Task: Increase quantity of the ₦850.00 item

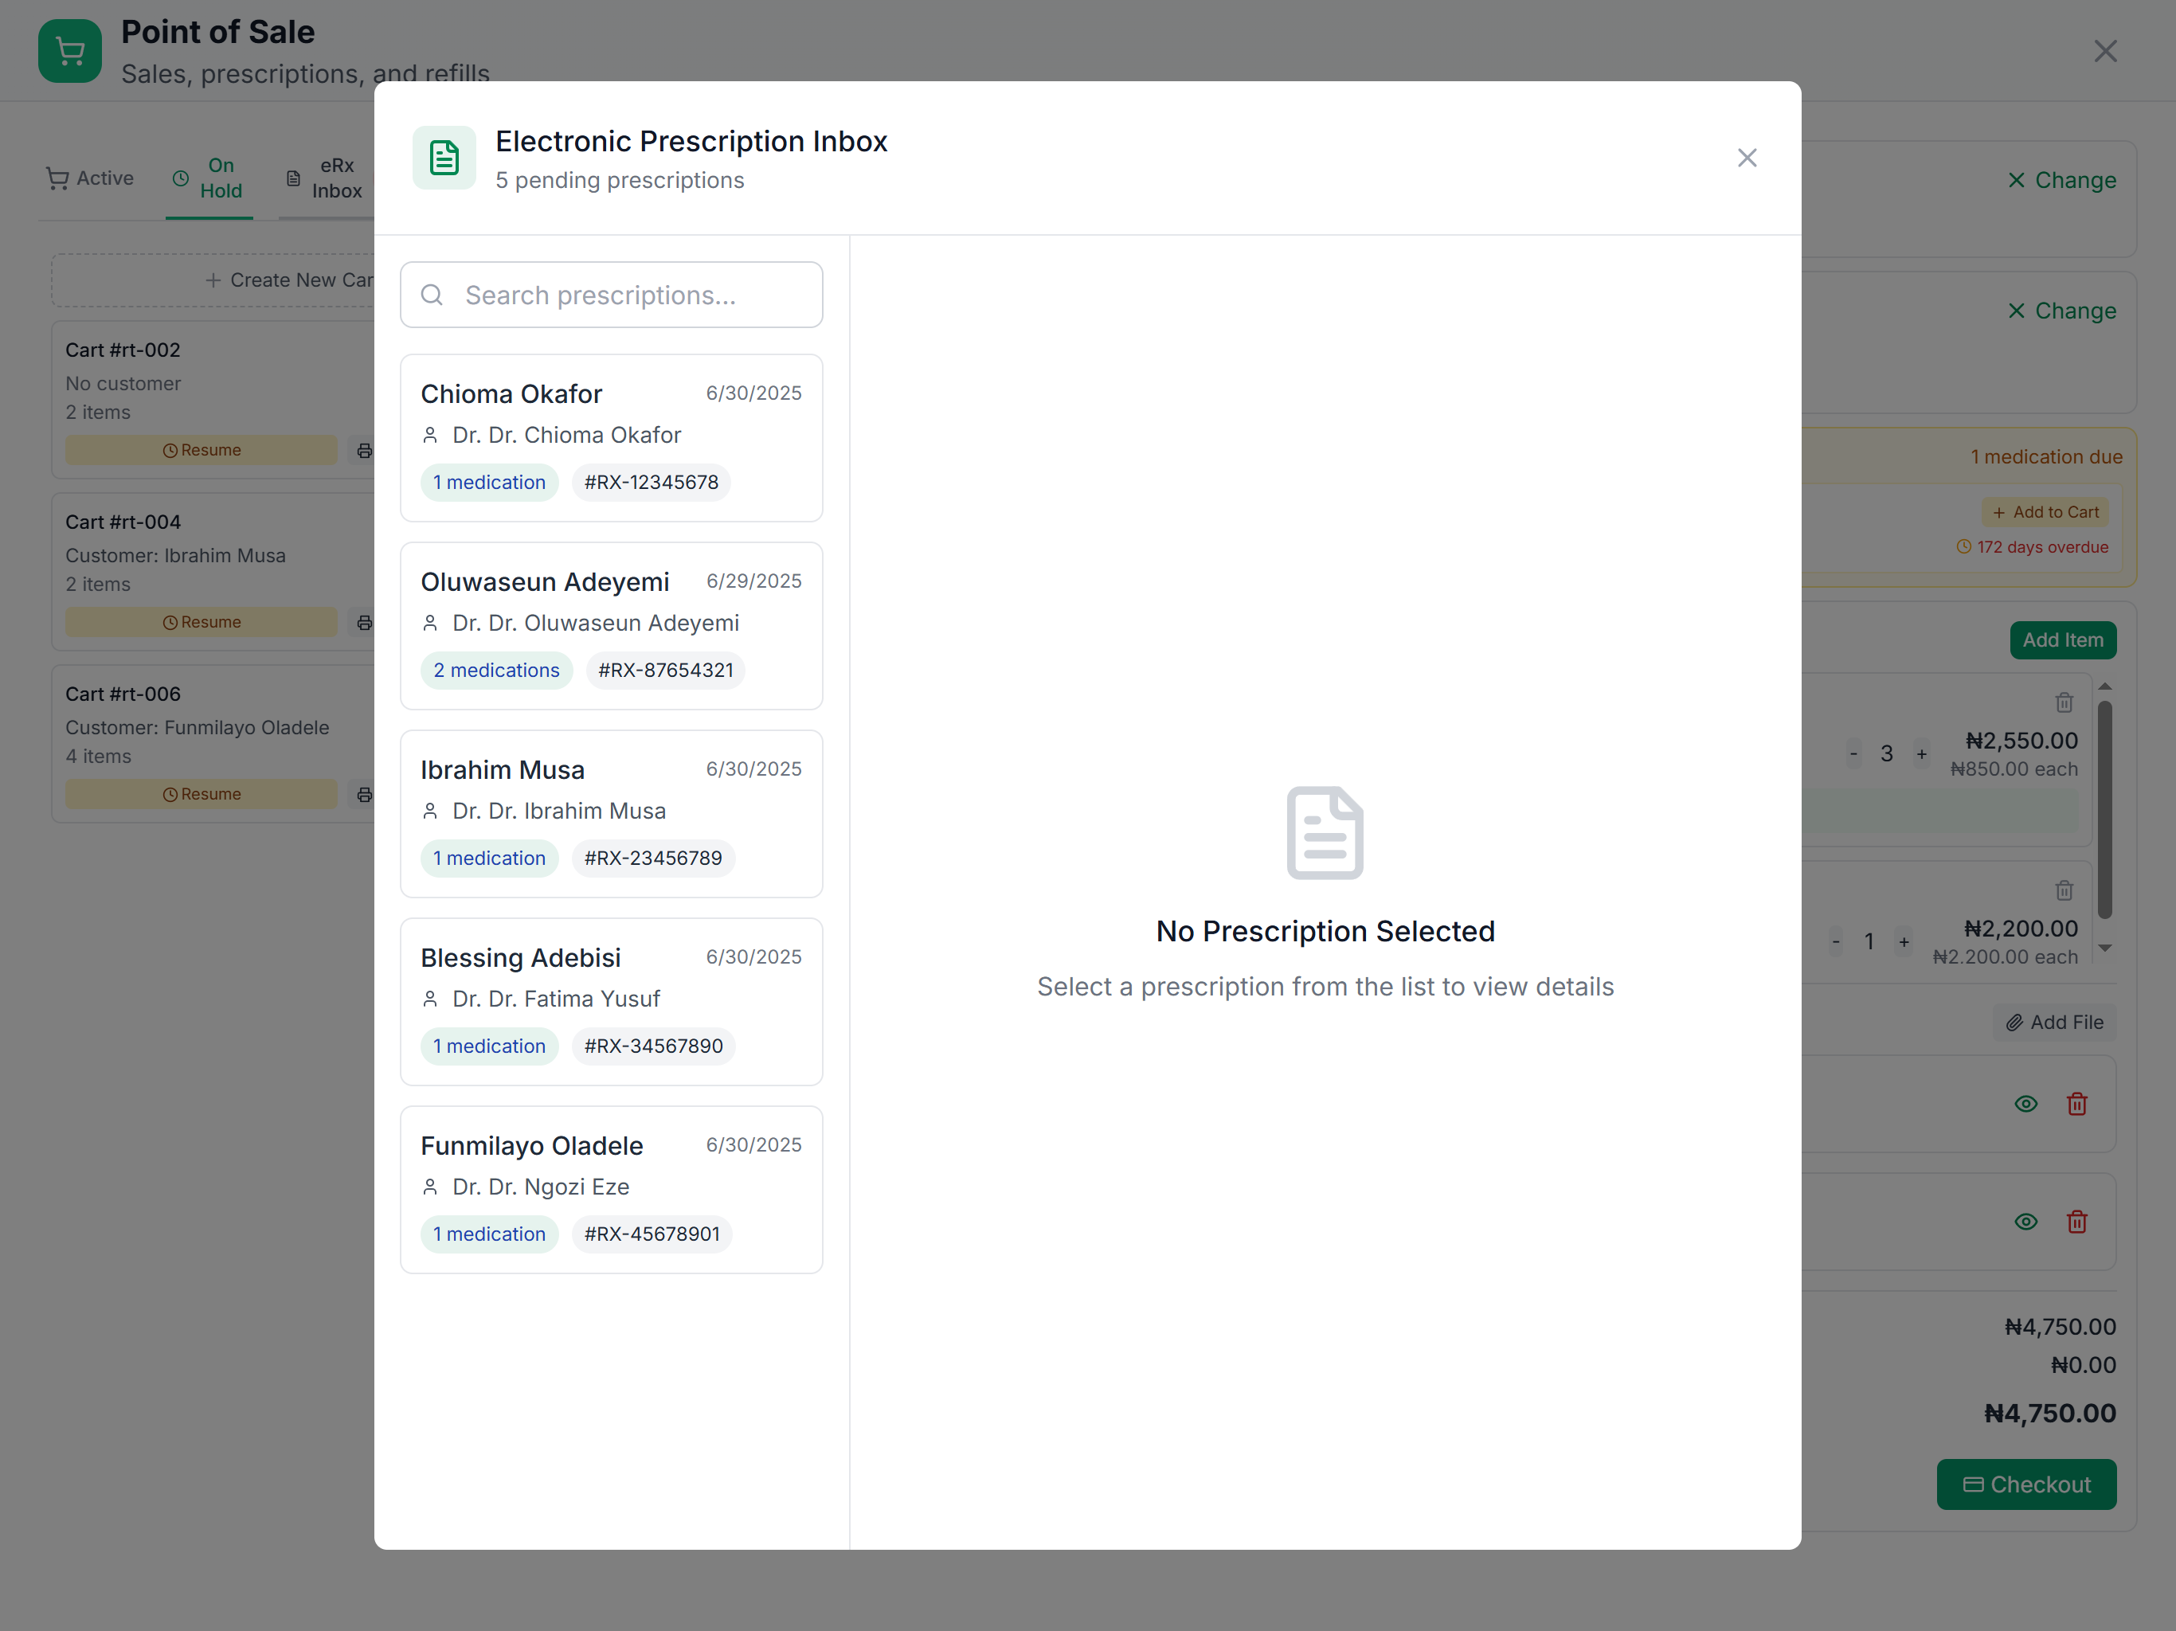Action: 1921,754
